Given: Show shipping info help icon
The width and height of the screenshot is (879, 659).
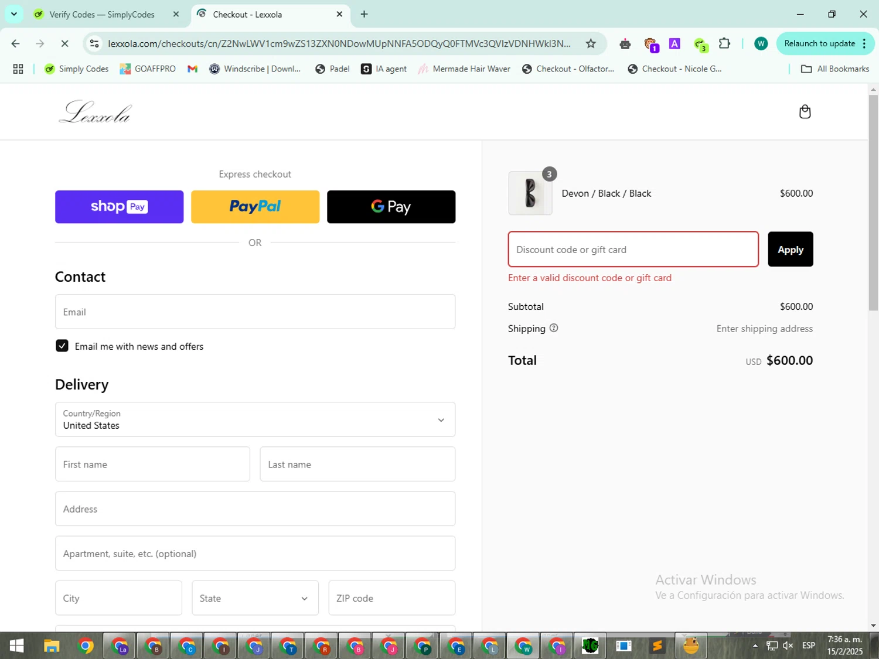Looking at the screenshot, I should tap(554, 328).
